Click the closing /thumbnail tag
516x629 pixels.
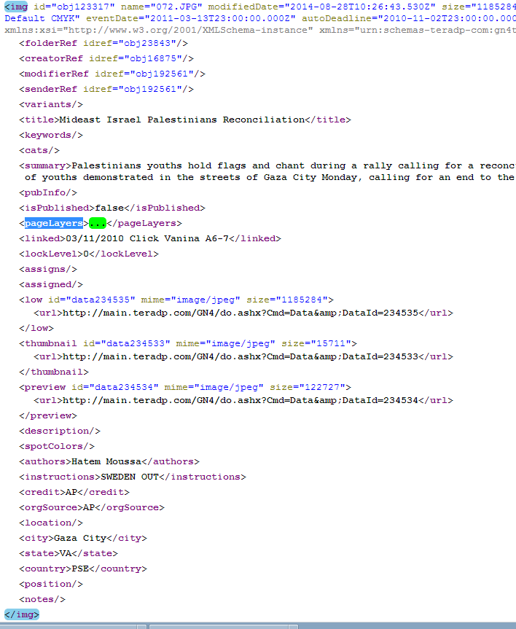pyautogui.click(x=54, y=372)
